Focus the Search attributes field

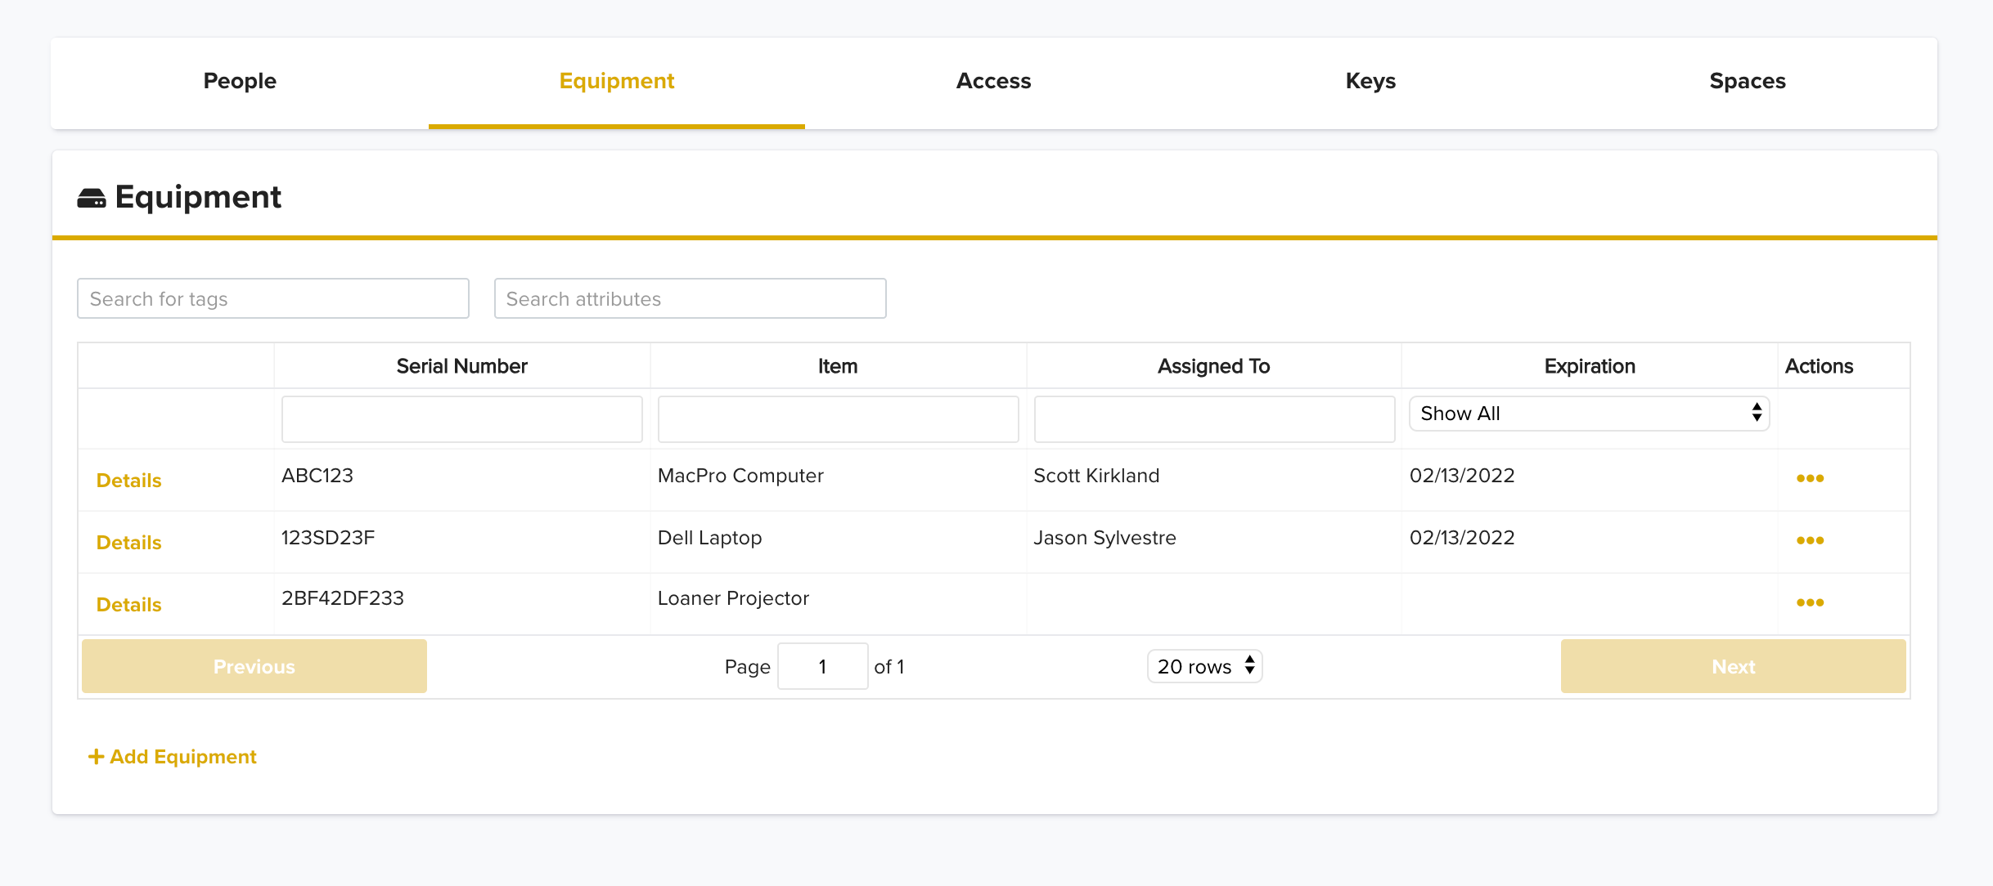(690, 298)
